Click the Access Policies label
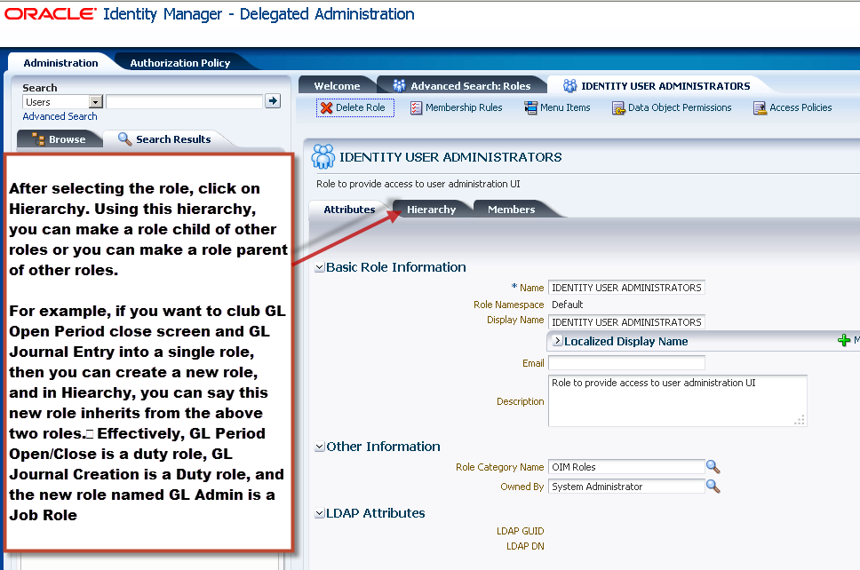 tap(800, 107)
